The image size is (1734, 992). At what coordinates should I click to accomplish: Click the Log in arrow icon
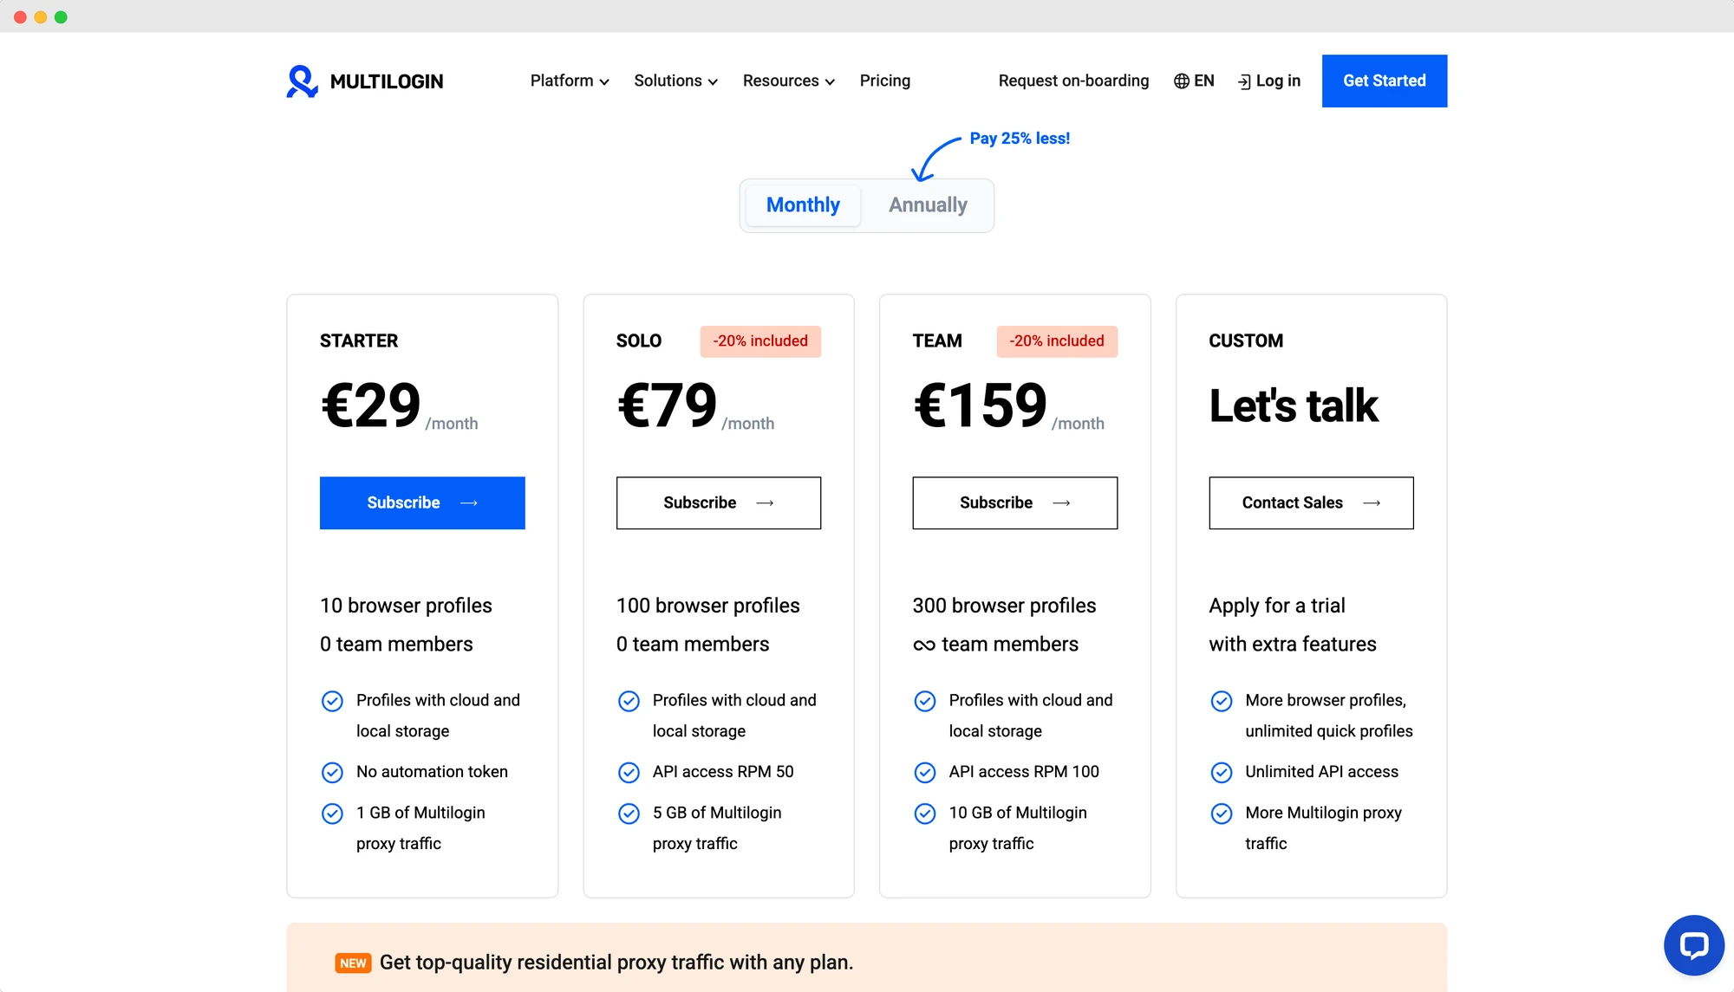point(1244,81)
